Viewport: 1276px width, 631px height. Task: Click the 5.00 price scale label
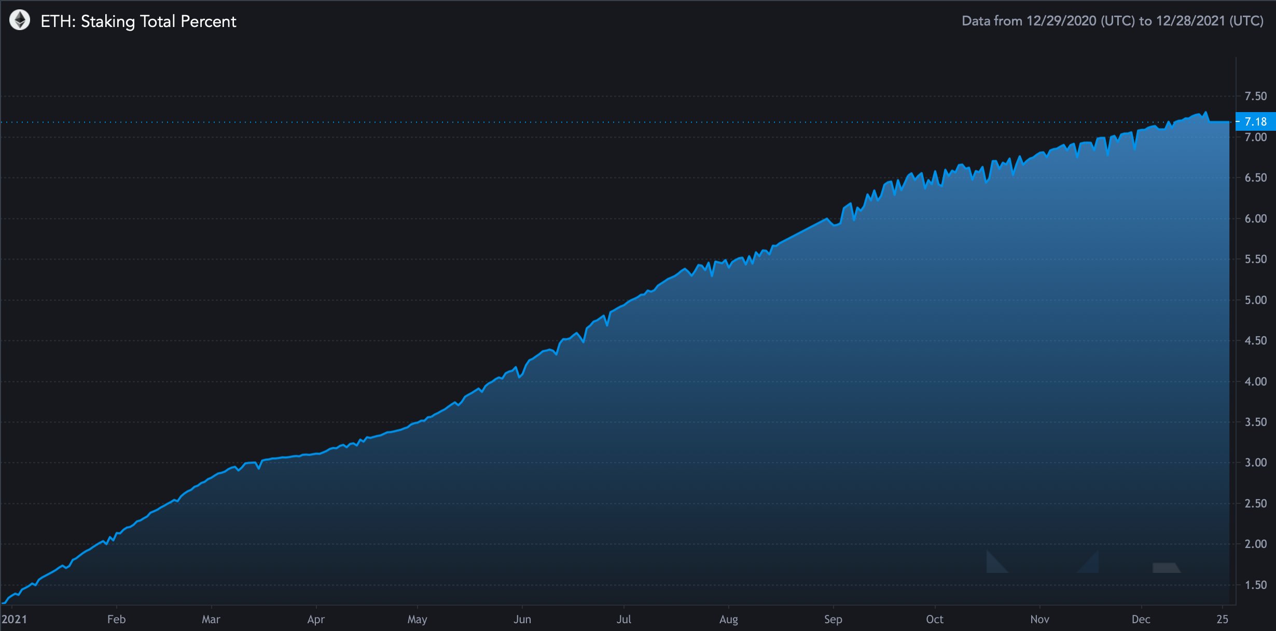coord(1255,300)
